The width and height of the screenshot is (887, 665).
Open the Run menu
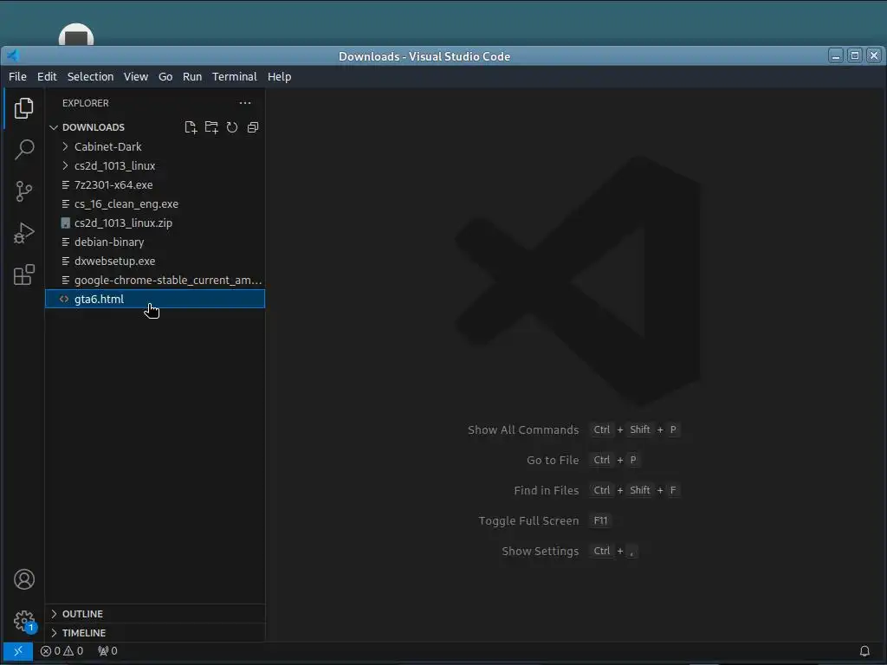(x=192, y=76)
